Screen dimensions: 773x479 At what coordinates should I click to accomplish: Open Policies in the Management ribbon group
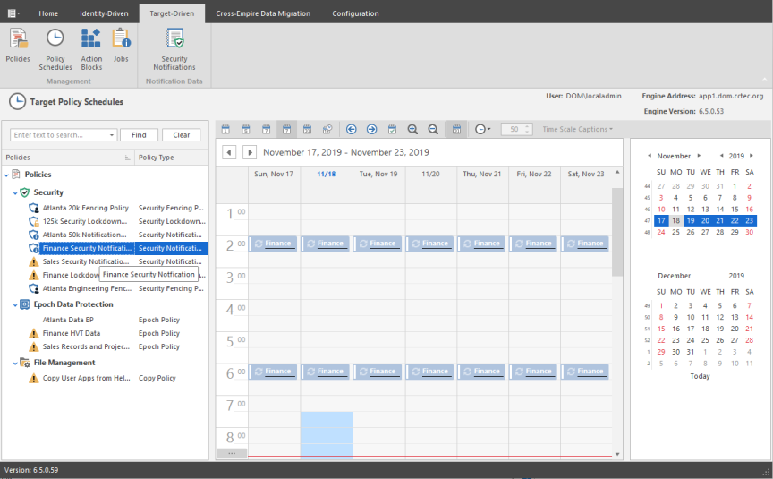(x=18, y=46)
